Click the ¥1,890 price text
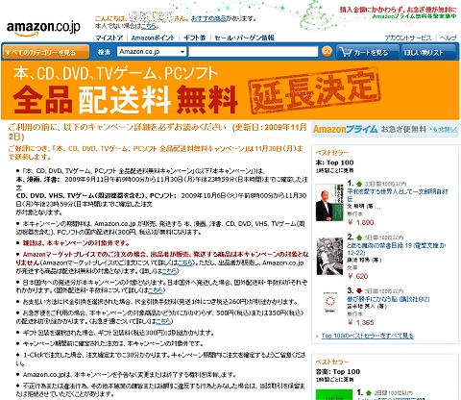 361,222
